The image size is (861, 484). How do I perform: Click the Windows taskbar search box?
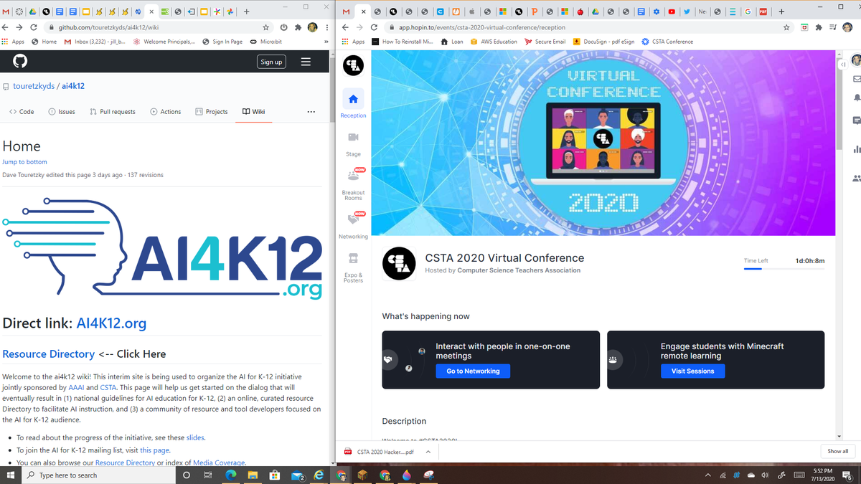98,475
